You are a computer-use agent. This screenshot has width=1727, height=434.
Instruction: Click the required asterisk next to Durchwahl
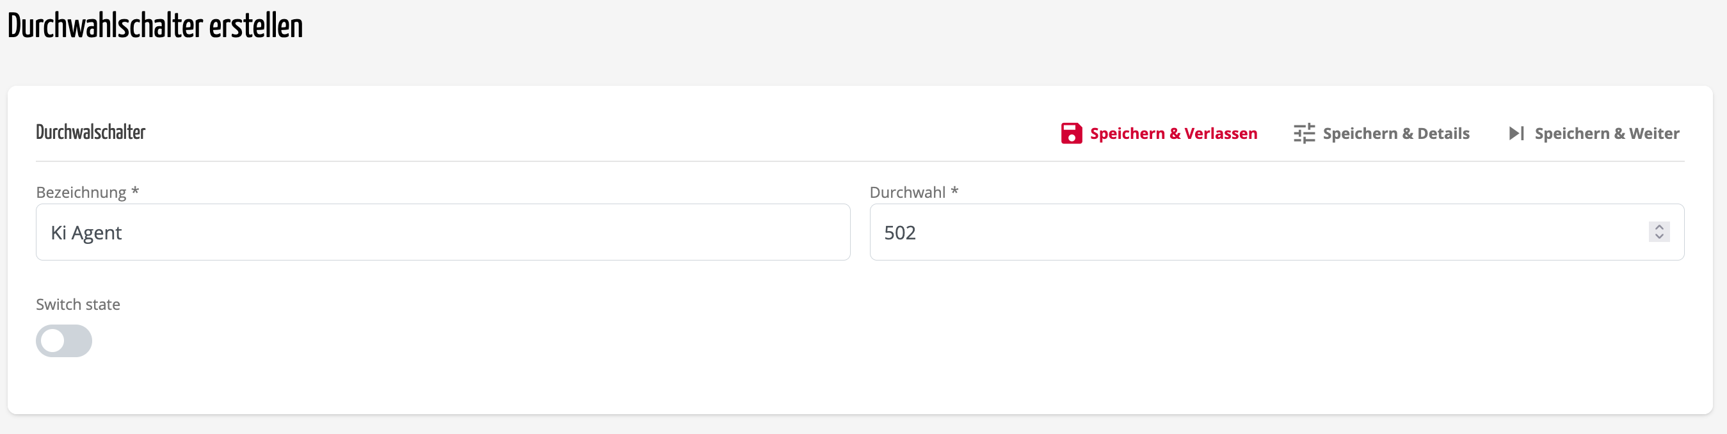(954, 191)
